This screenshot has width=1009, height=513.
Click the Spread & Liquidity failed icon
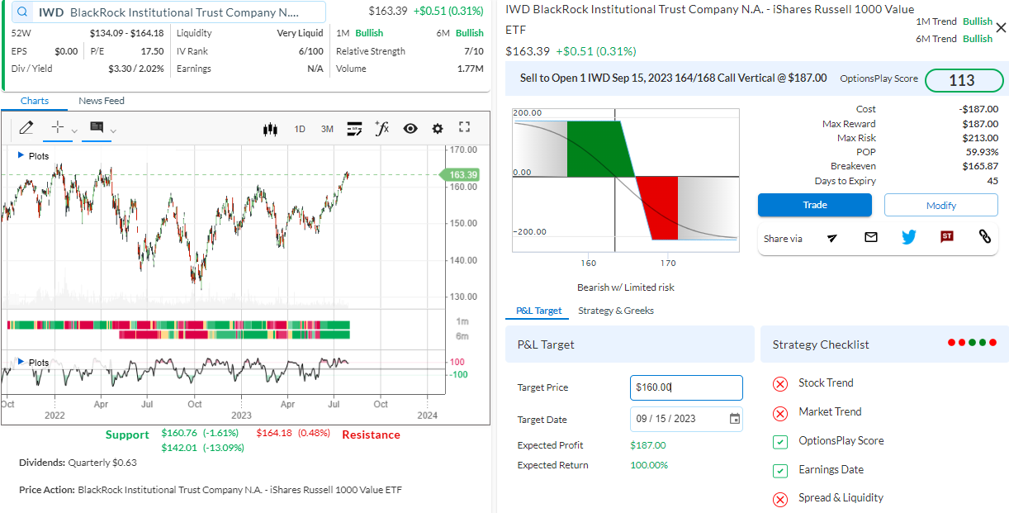[780, 499]
